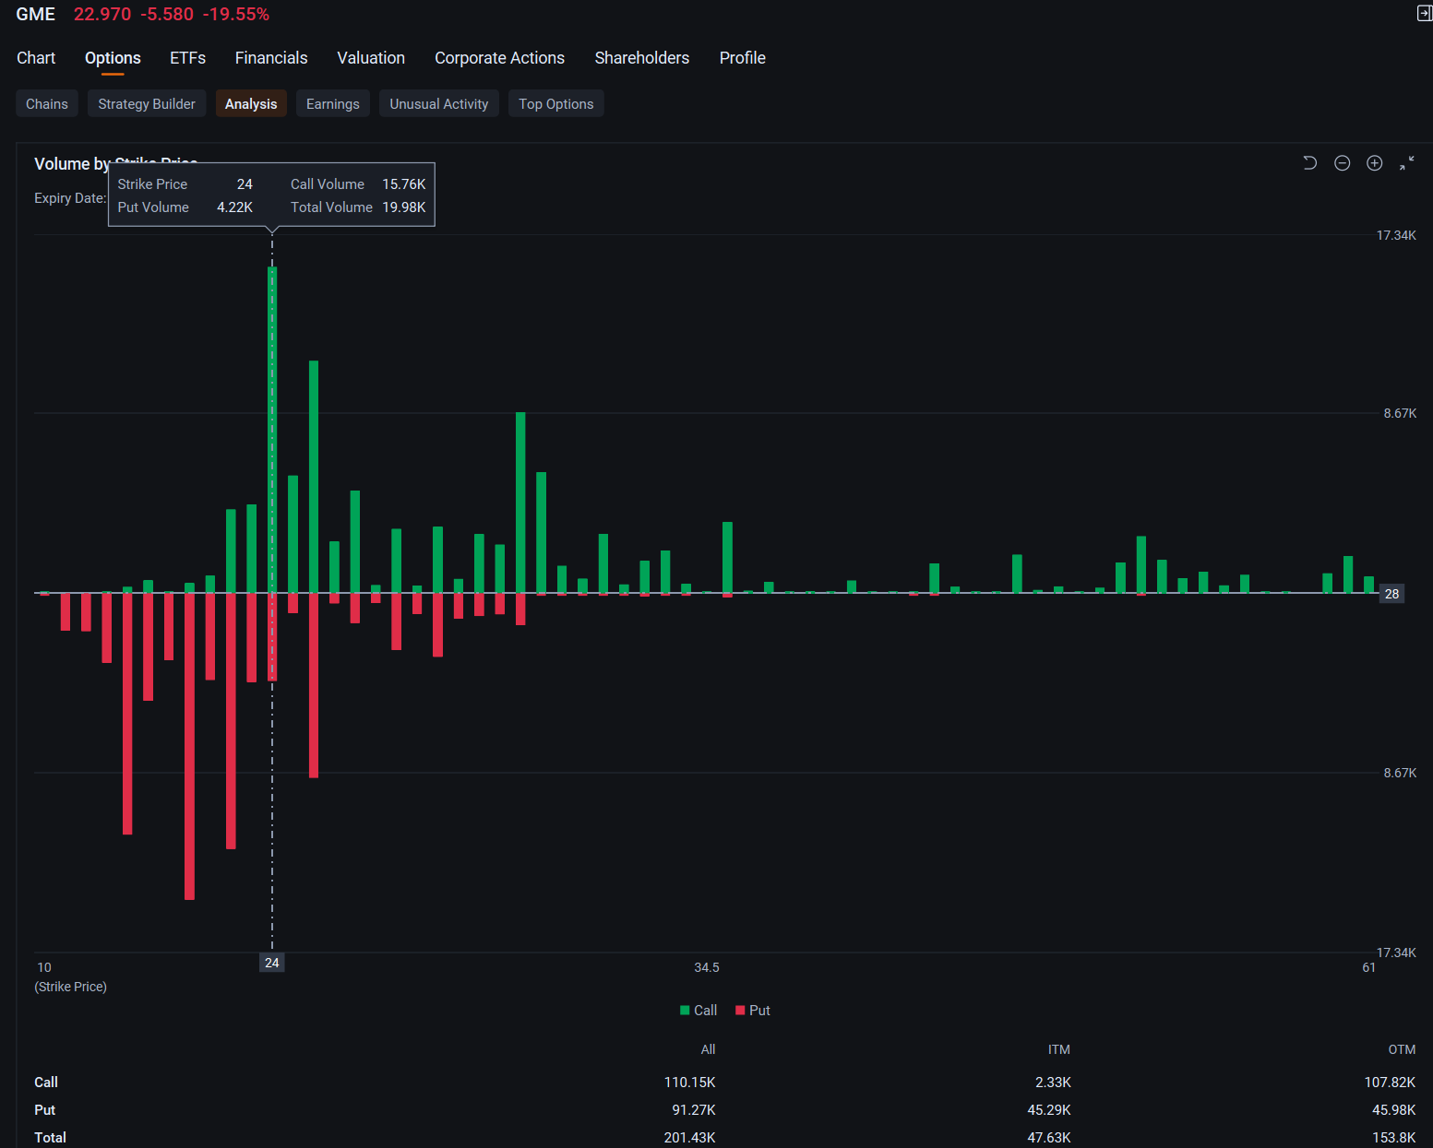Toggle Put series in chart legend

pos(753,1011)
